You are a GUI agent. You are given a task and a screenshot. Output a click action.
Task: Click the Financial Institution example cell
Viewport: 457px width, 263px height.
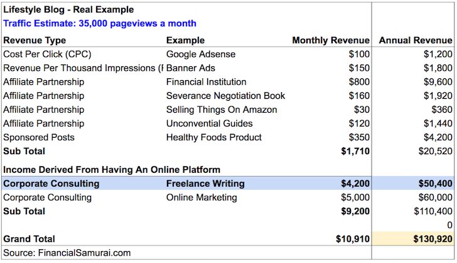pyautogui.click(x=206, y=82)
